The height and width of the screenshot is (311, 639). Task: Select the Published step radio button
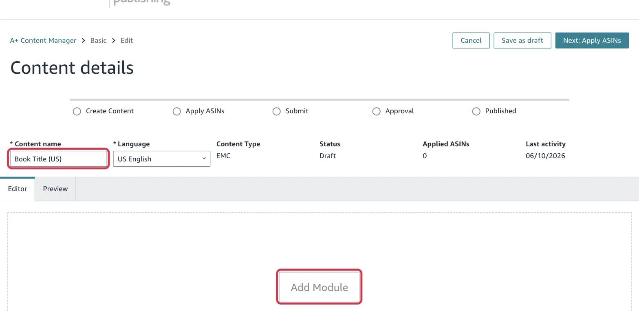476,111
